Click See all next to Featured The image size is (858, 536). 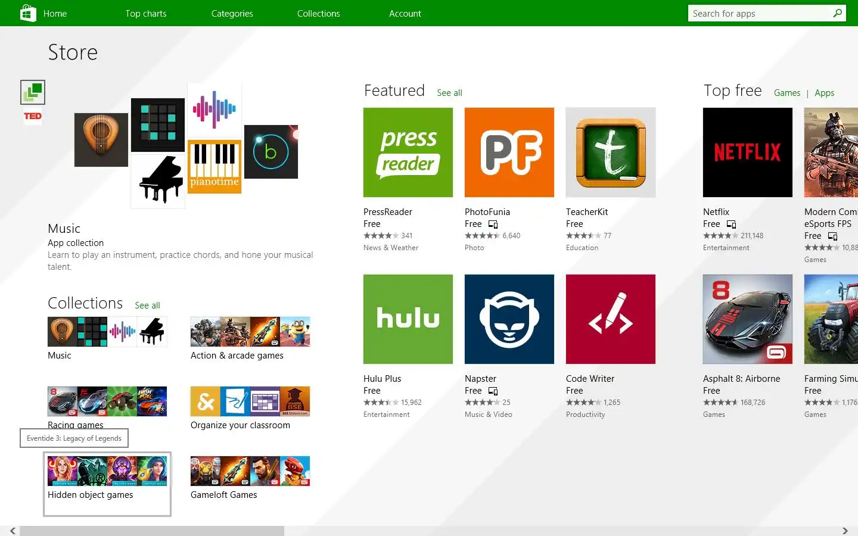[449, 93]
